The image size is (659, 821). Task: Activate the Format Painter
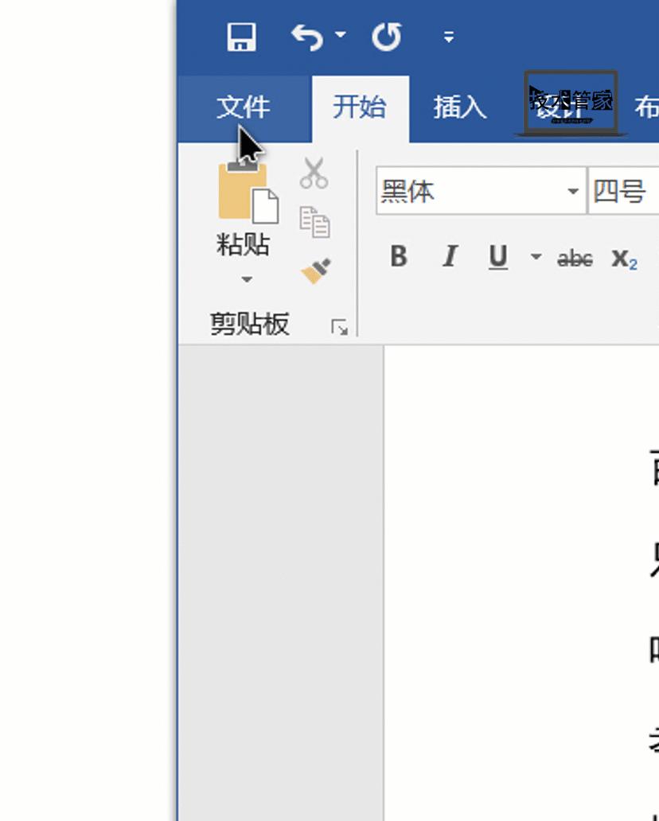pyautogui.click(x=314, y=270)
